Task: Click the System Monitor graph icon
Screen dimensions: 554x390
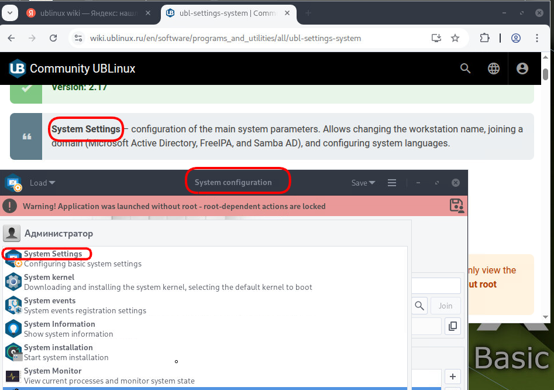Action: [13, 376]
